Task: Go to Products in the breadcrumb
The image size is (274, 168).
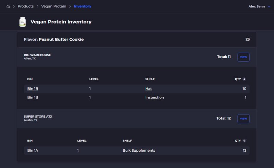Action: [26, 6]
